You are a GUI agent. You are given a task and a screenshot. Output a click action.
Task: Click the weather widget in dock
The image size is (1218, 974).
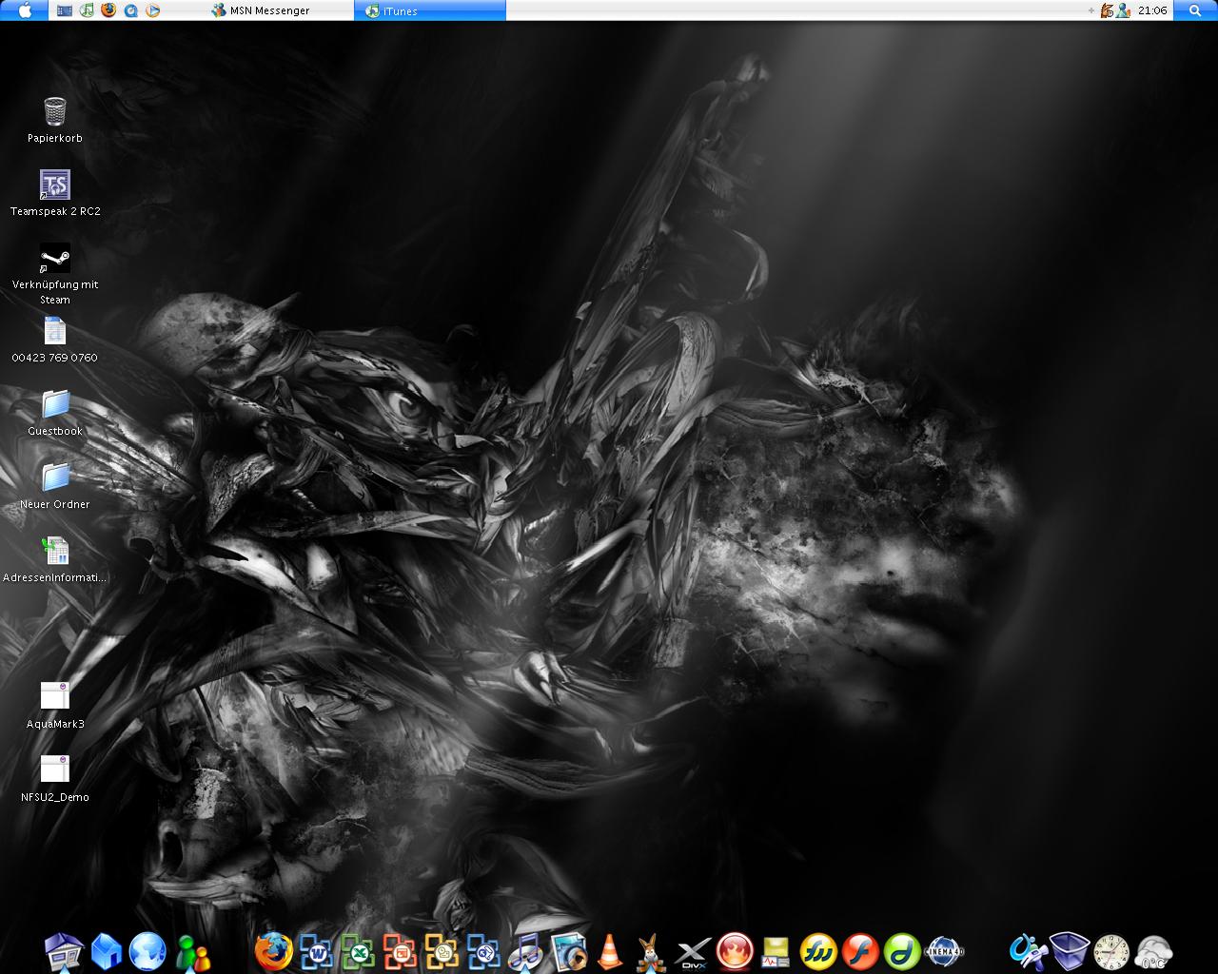tap(1153, 951)
